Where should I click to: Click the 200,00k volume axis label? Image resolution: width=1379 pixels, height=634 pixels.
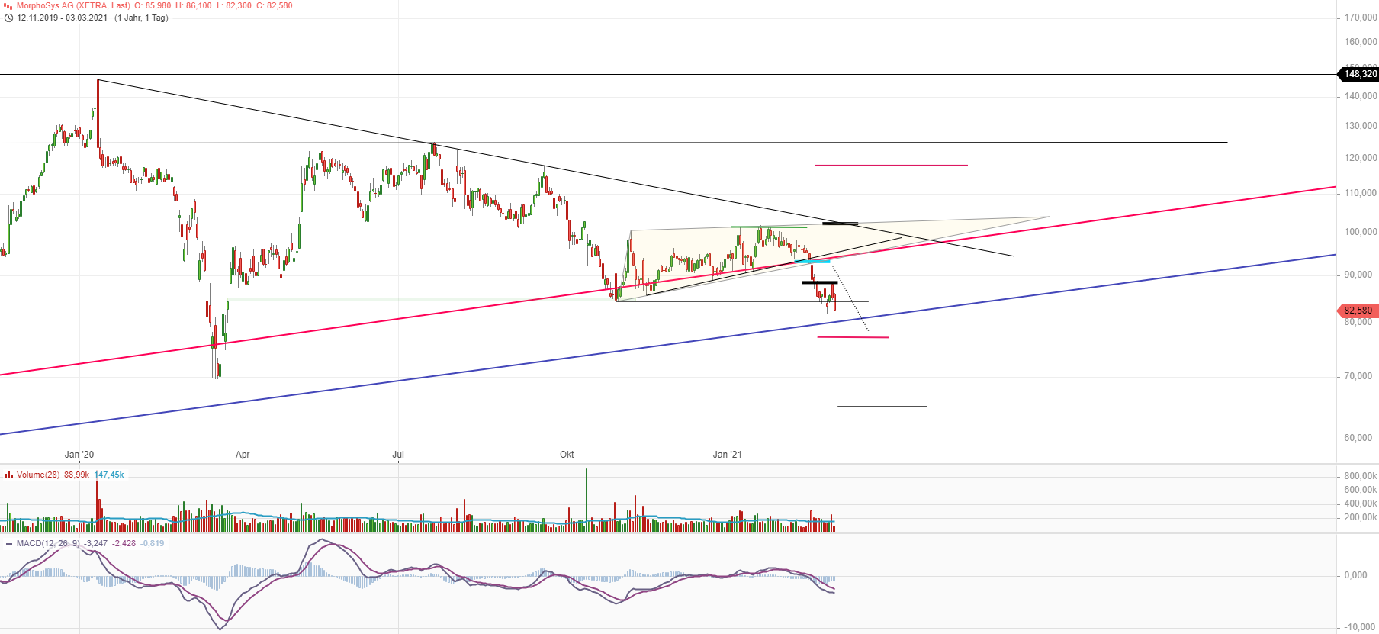1361,517
